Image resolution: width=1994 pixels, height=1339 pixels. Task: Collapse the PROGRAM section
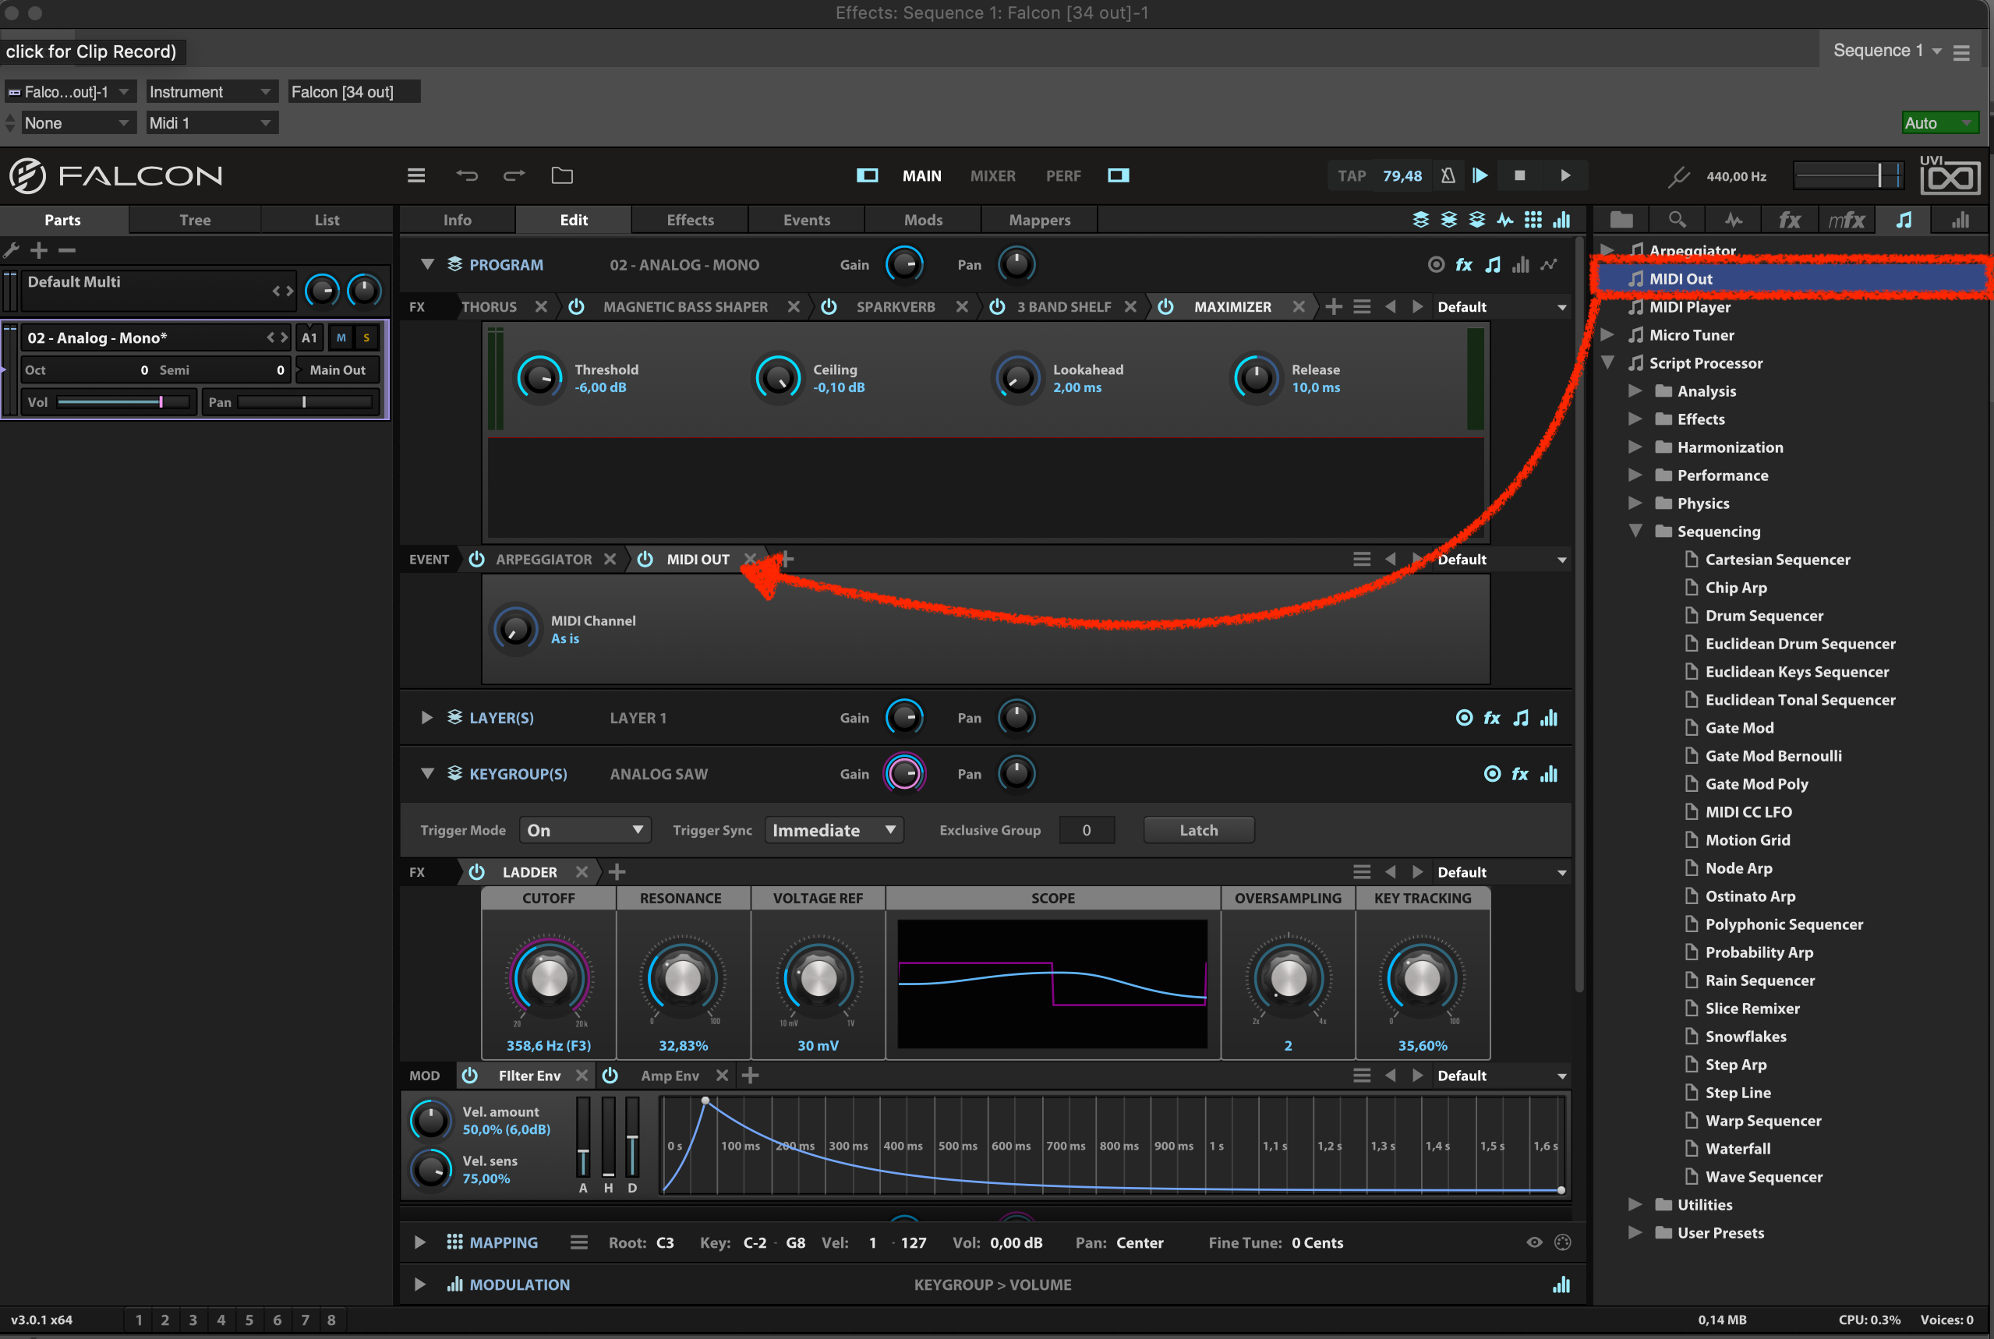tap(427, 265)
